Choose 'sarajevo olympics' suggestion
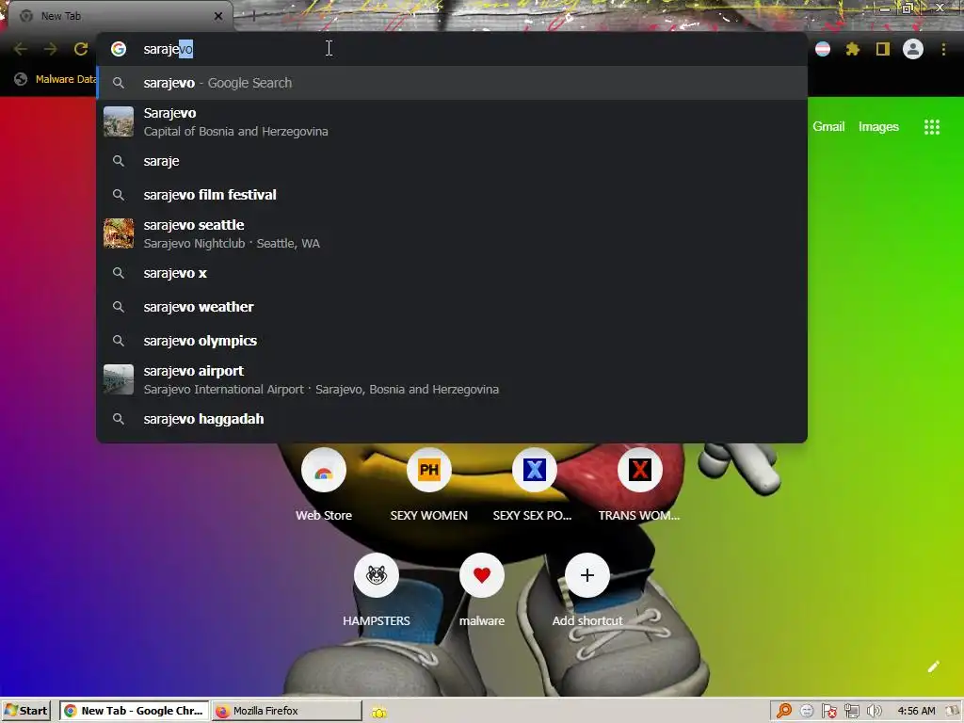Image resolution: width=964 pixels, height=723 pixels. click(452, 341)
